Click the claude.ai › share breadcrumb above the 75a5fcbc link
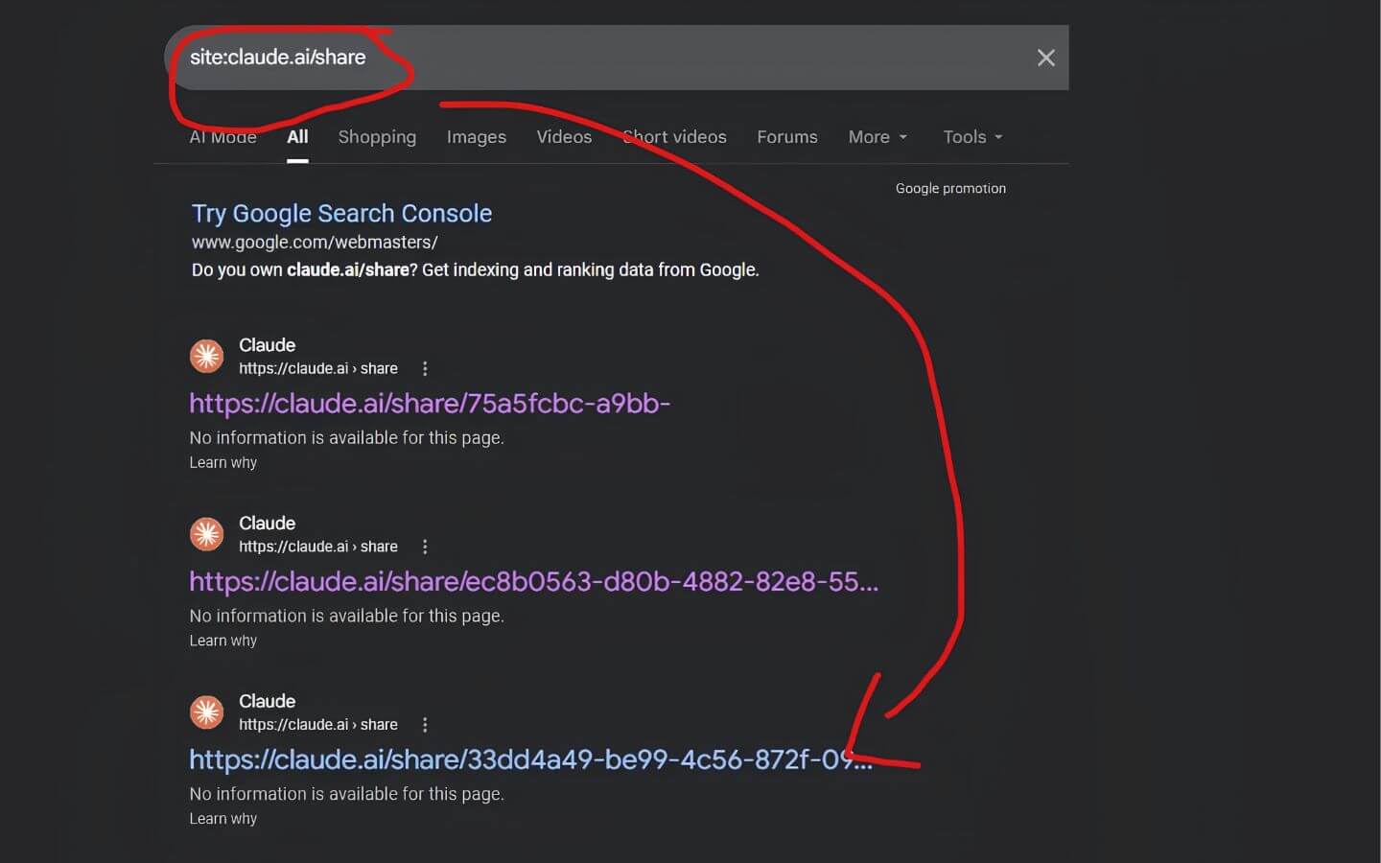1381x863 pixels. pyautogui.click(x=318, y=368)
